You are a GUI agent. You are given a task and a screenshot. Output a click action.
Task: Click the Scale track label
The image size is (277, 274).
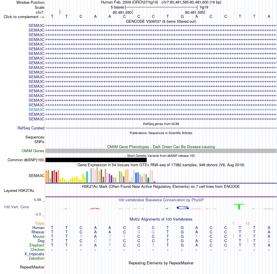[x=39, y=7]
